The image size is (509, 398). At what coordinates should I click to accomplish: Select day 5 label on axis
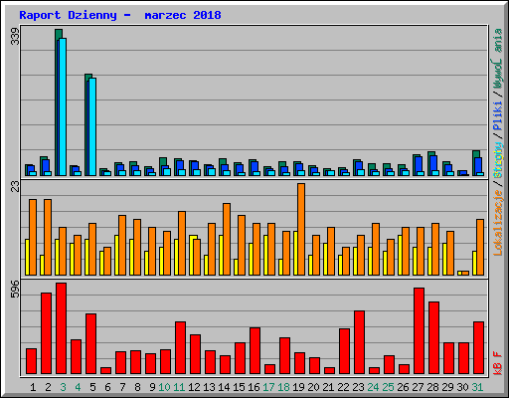[x=92, y=387]
